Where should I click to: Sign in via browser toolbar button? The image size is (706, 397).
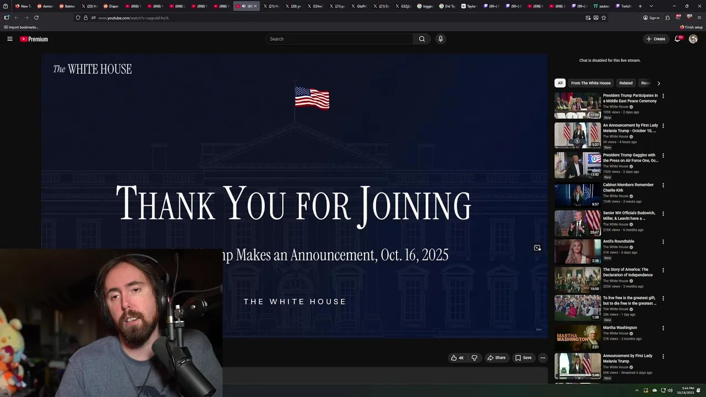pyautogui.click(x=651, y=18)
